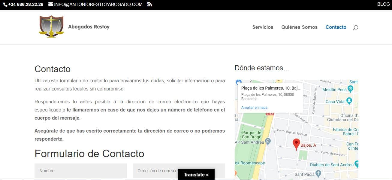This screenshot has height=180, width=392.
Task: Click the Meidän Pesä map marker icon
Action: 351,89
